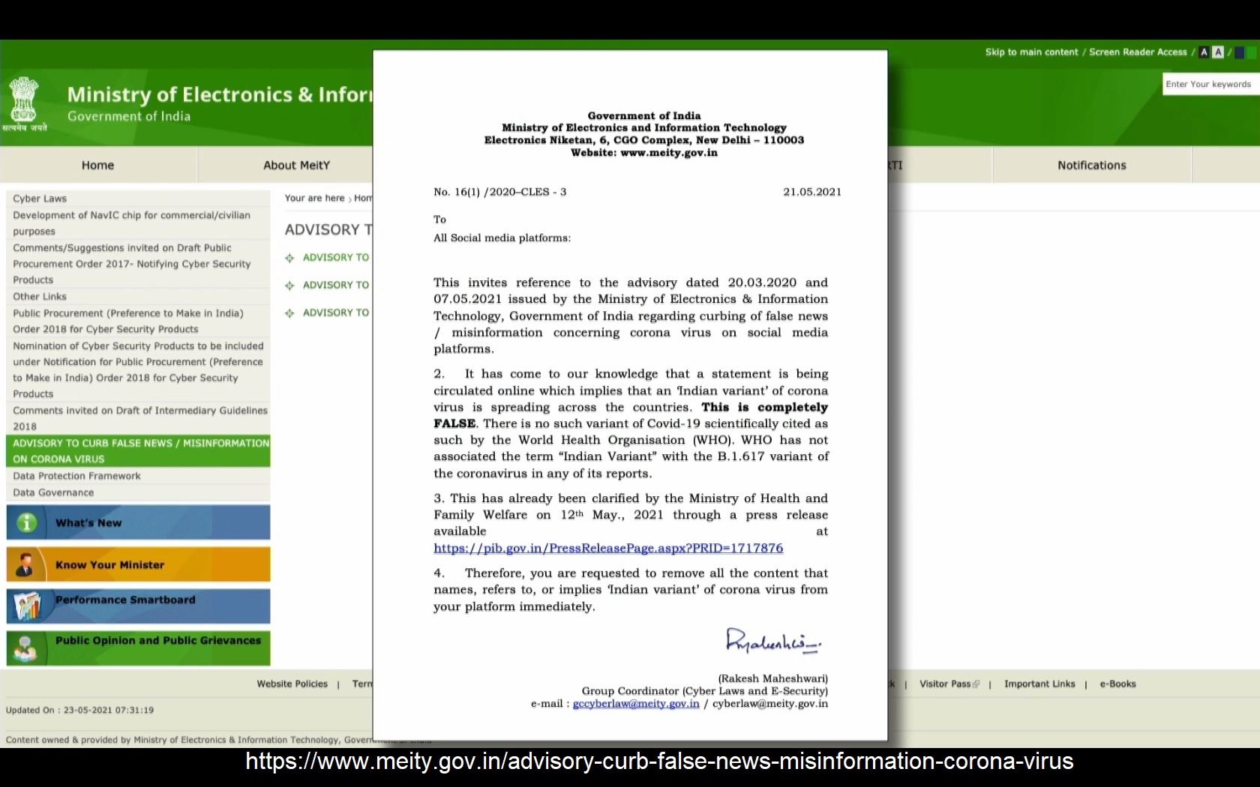1260x787 pixels.
Task: Click the gccyberlaw@meity.gov.in email link
Action: [635, 704]
